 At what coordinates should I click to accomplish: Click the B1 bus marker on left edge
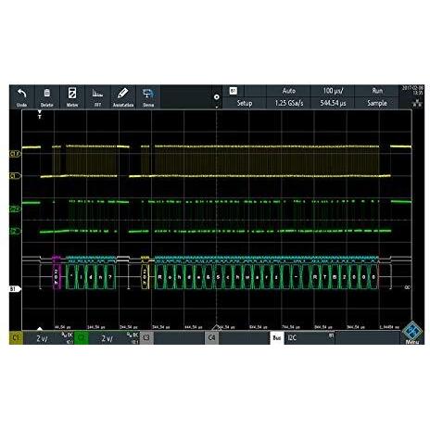point(15,289)
